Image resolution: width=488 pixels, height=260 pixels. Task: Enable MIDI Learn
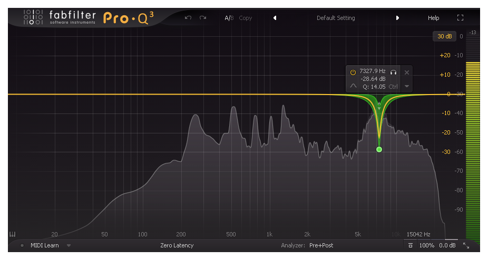tap(44, 245)
